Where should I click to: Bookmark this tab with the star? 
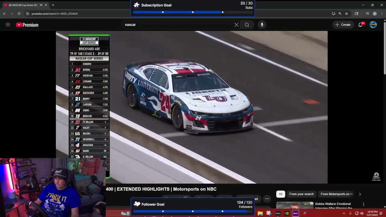[346, 14]
